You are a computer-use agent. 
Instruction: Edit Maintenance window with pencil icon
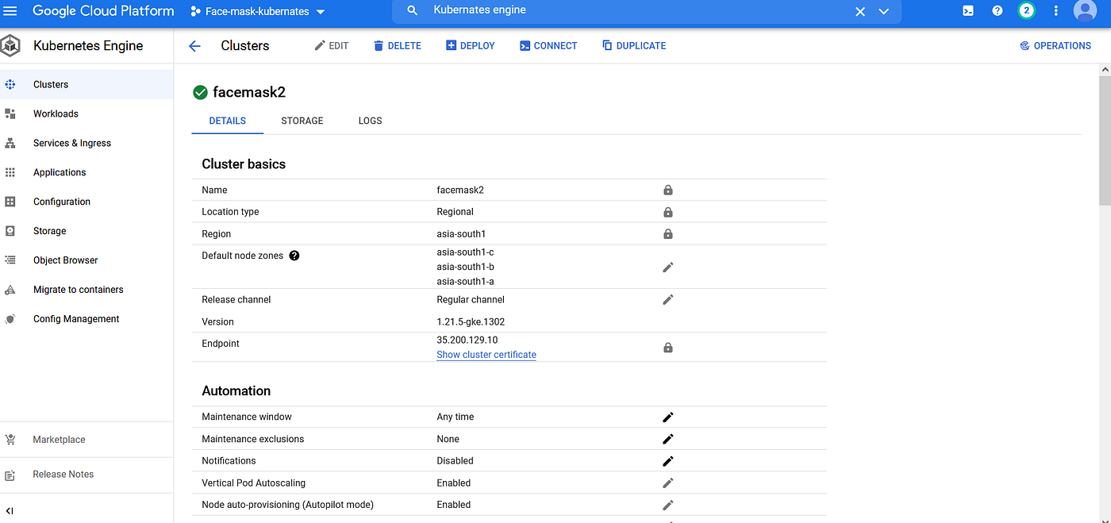click(x=668, y=417)
